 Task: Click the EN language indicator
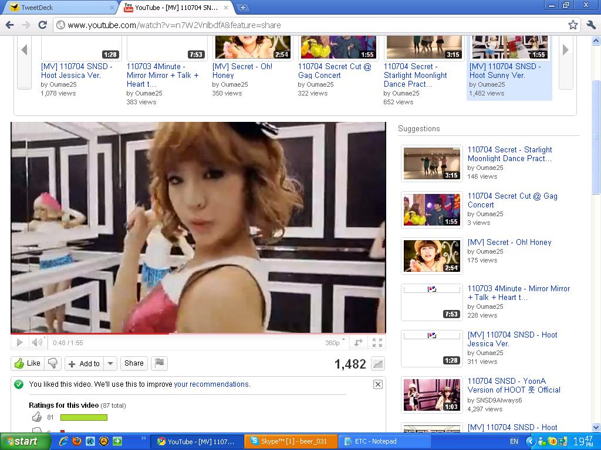point(514,441)
